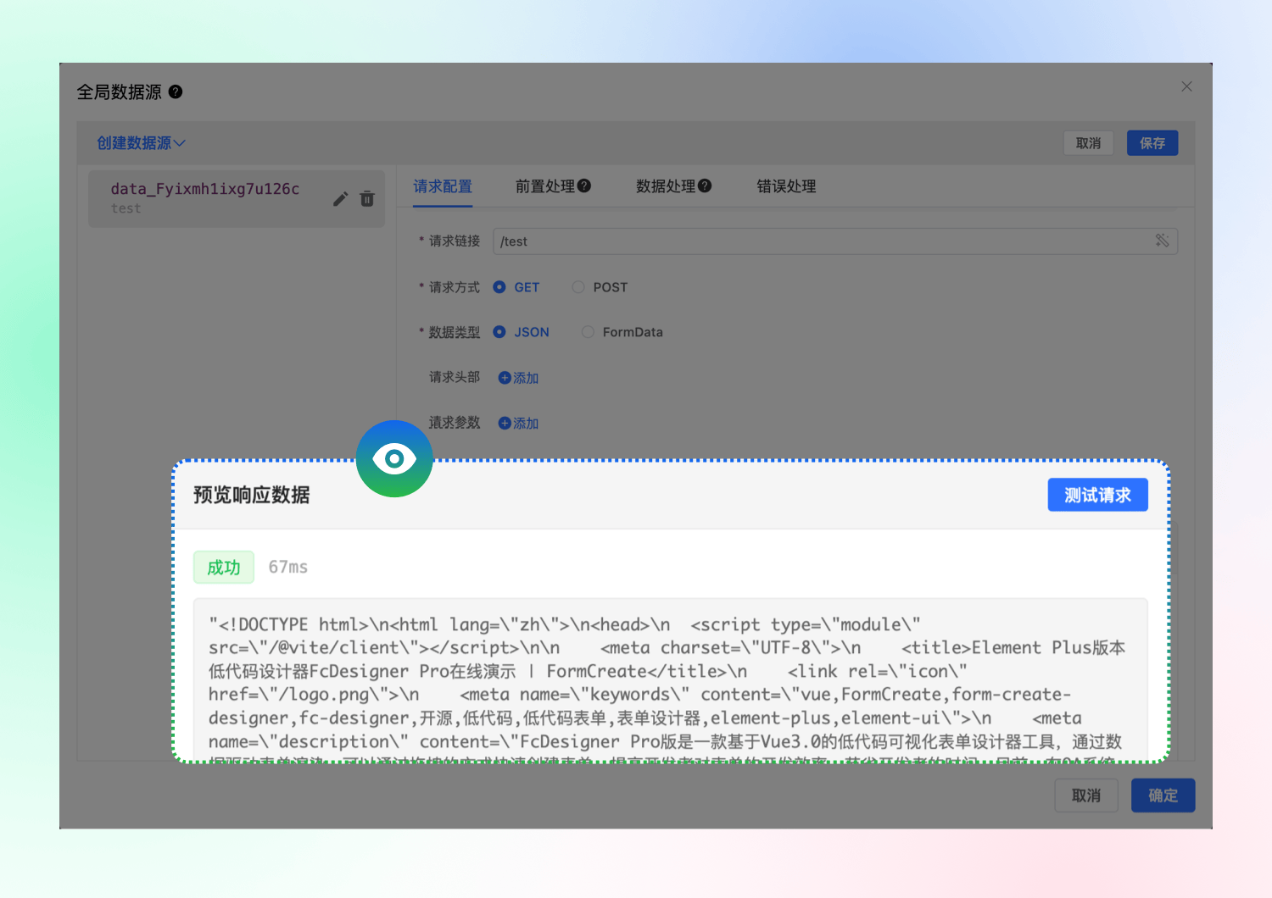1272x898 pixels.
Task: Choose POST as request method
Action: 578,287
